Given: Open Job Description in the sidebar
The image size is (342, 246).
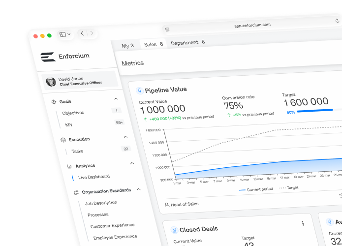Looking at the screenshot, I should [101, 203].
